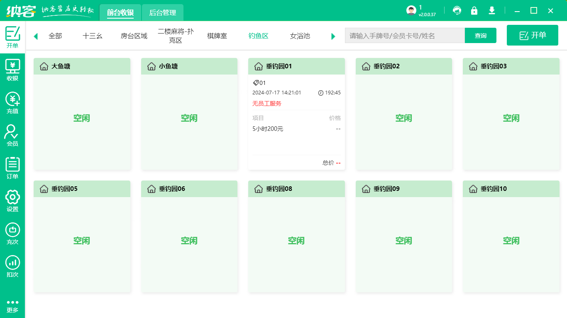The width and height of the screenshot is (567, 318).
Task: Switch to 后台管理 tab
Action: click(x=163, y=12)
